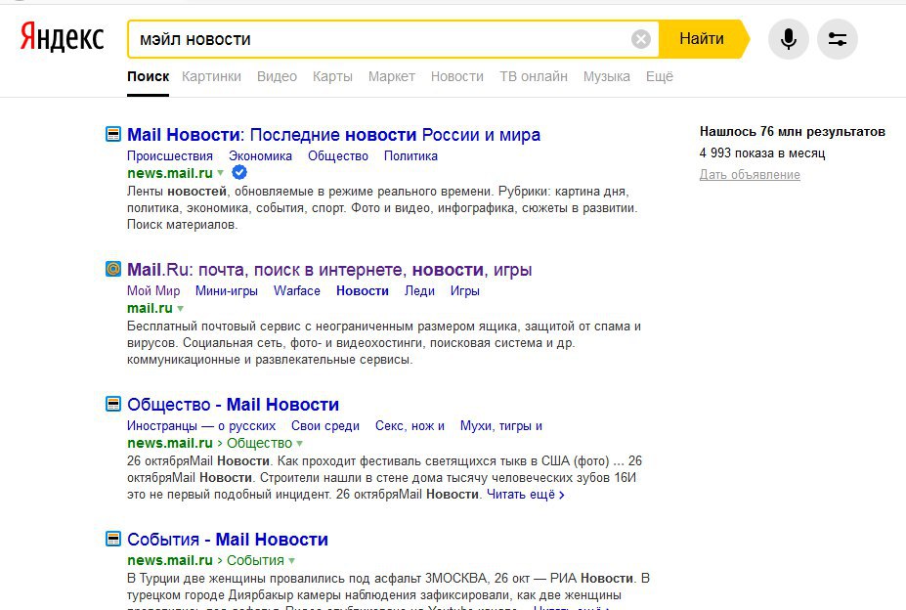Screen dimensions: 906x610
Task: Switch to Новости tab
Action: [x=457, y=76]
